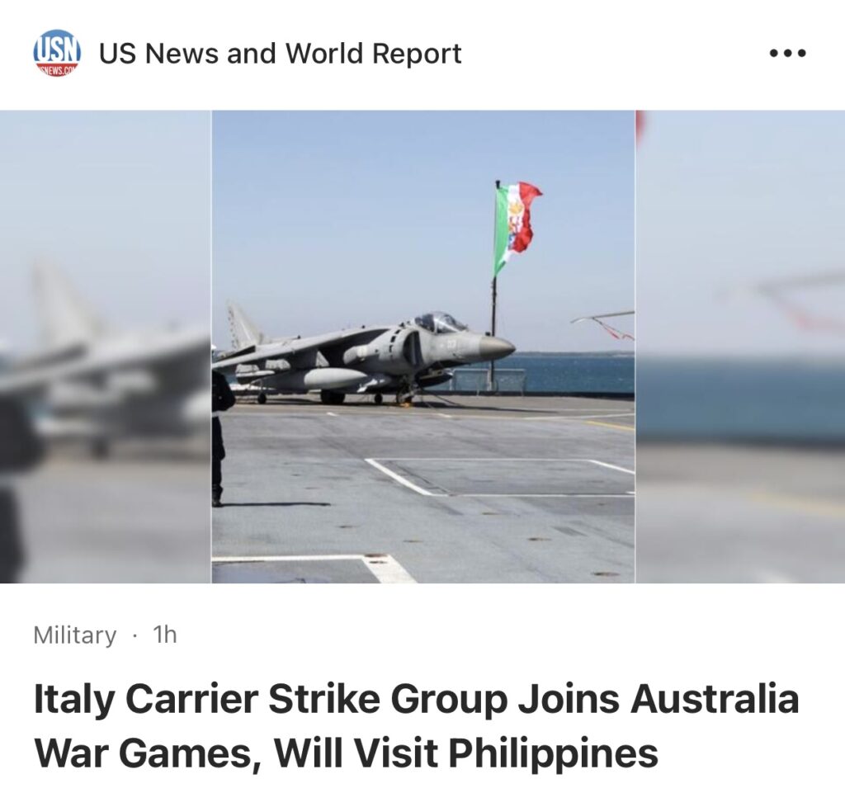Click the round USN publisher logo
The height and width of the screenshot is (793, 845).
pyautogui.click(x=57, y=53)
